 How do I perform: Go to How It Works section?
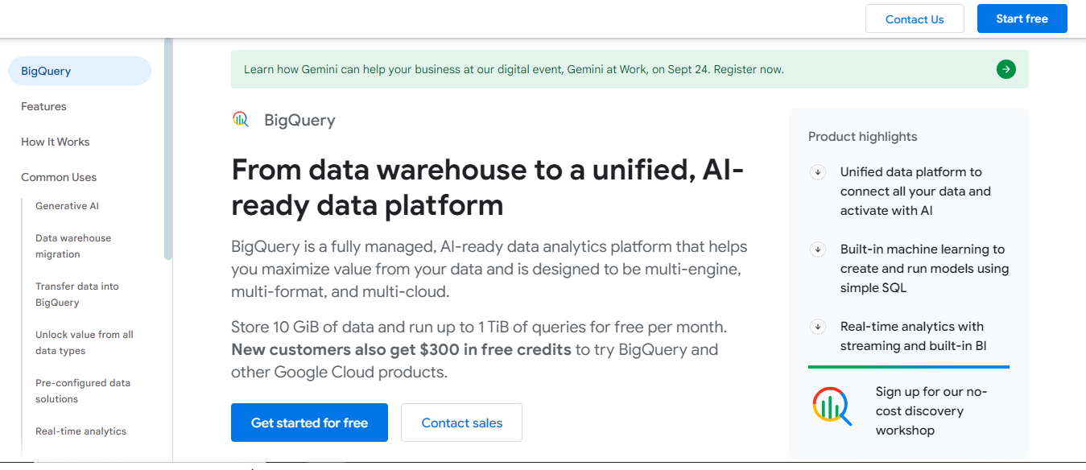pos(56,142)
